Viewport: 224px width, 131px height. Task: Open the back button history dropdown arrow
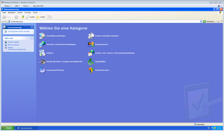point(12,17)
